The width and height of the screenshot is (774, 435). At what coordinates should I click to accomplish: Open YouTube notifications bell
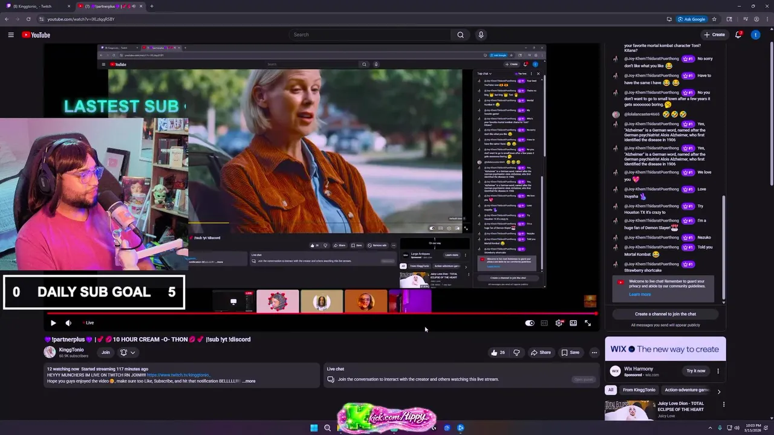click(x=738, y=35)
